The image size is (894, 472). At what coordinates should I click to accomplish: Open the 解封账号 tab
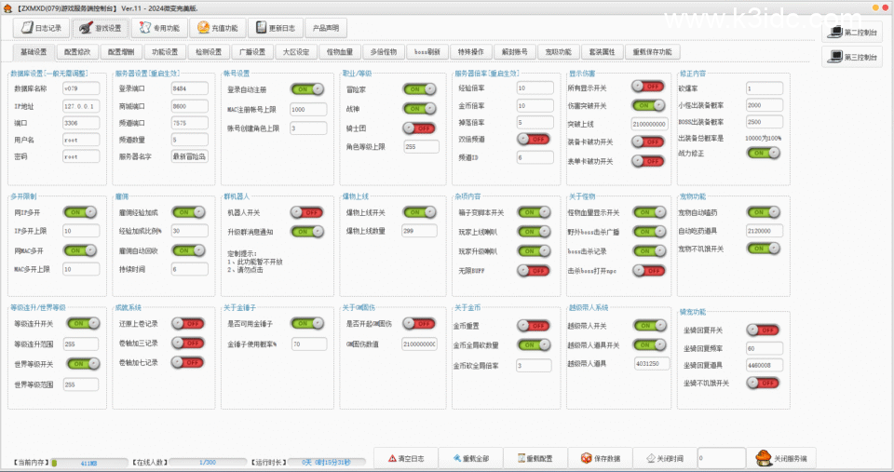tap(514, 52)
